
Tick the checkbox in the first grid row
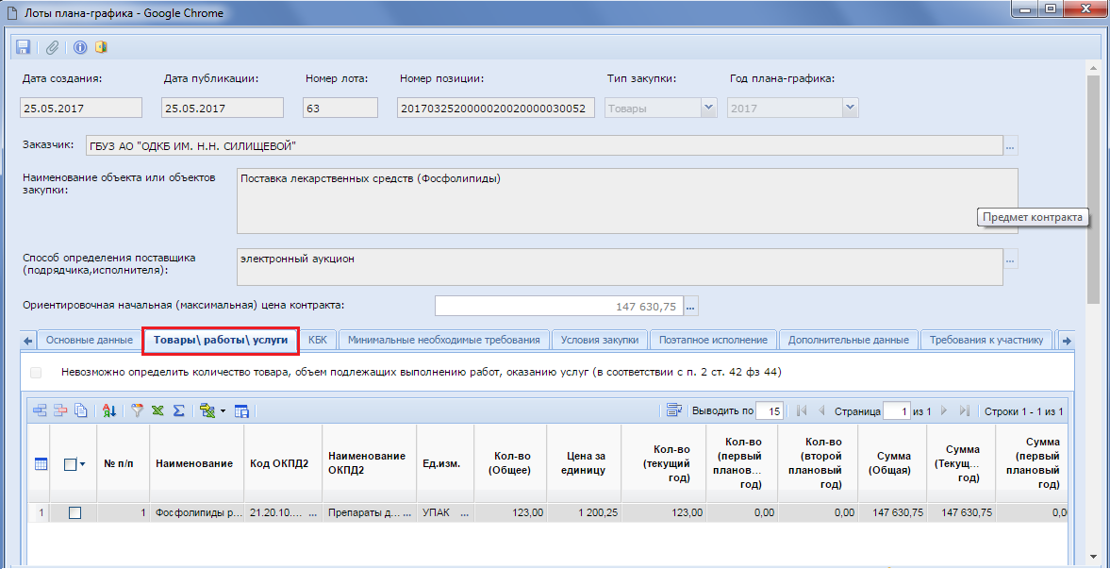pyautogui.click(x=75, y=512)
